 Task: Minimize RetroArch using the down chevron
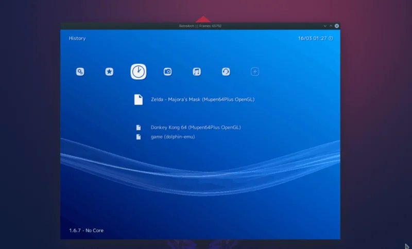[x=325, y=26]
